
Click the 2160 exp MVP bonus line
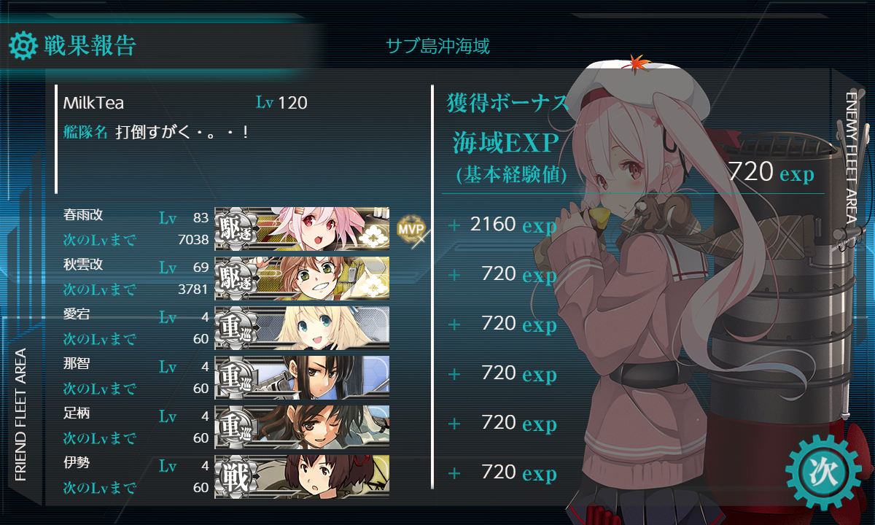(502, 225)
